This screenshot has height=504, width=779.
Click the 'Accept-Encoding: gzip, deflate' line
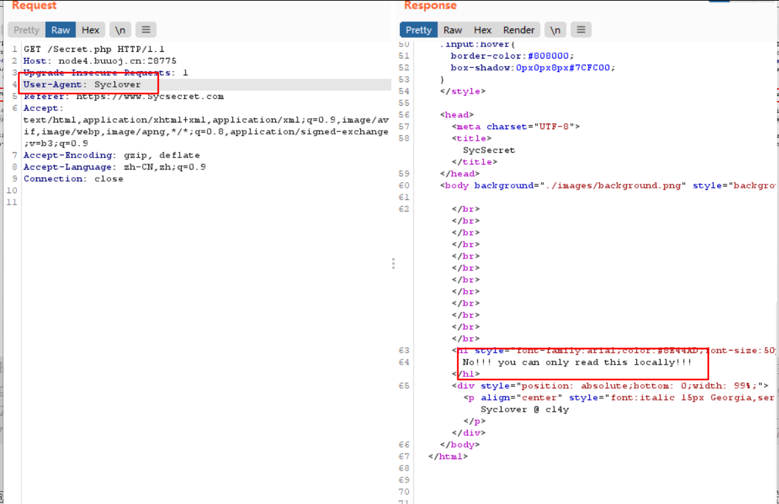click(x=112, y=155)
